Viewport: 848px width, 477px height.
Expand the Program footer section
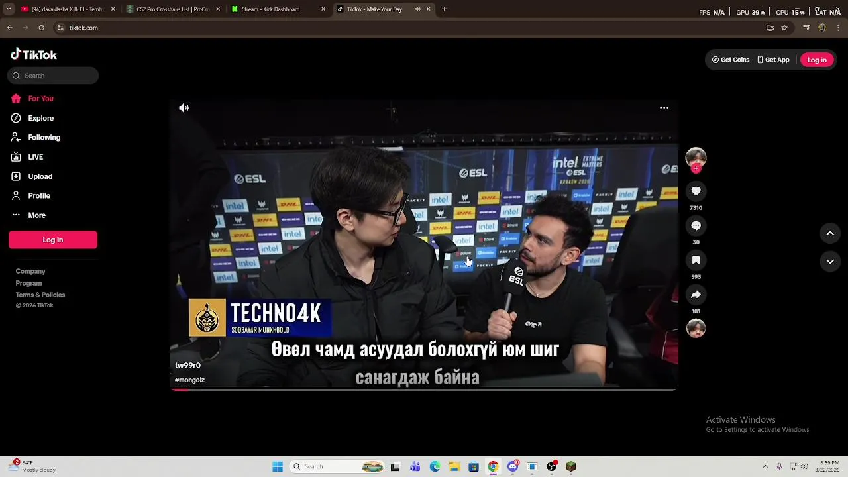point(28,283)
